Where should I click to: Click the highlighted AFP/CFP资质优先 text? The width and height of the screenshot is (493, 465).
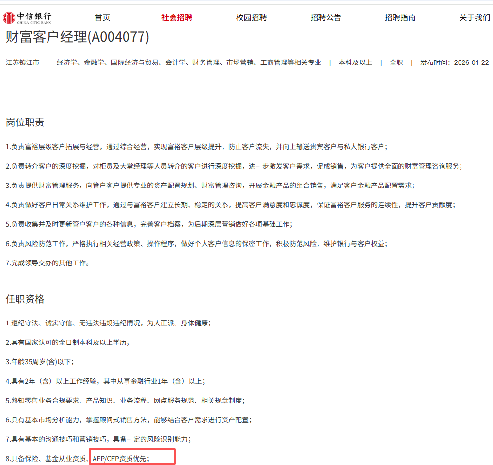[121, 458]
